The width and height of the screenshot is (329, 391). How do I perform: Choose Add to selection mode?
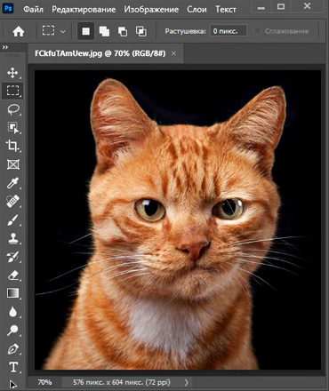click(x=104, y=31)
